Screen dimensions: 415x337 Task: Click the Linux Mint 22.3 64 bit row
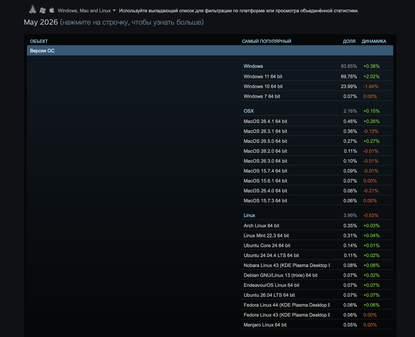(317, 235)
